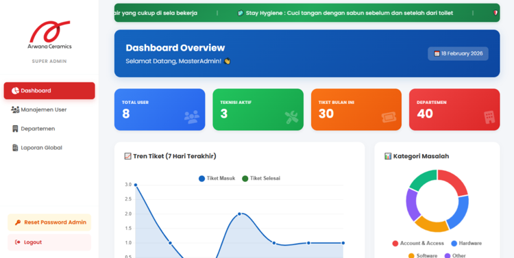Click the red Account & Access donut segment

tap(455, 181)
